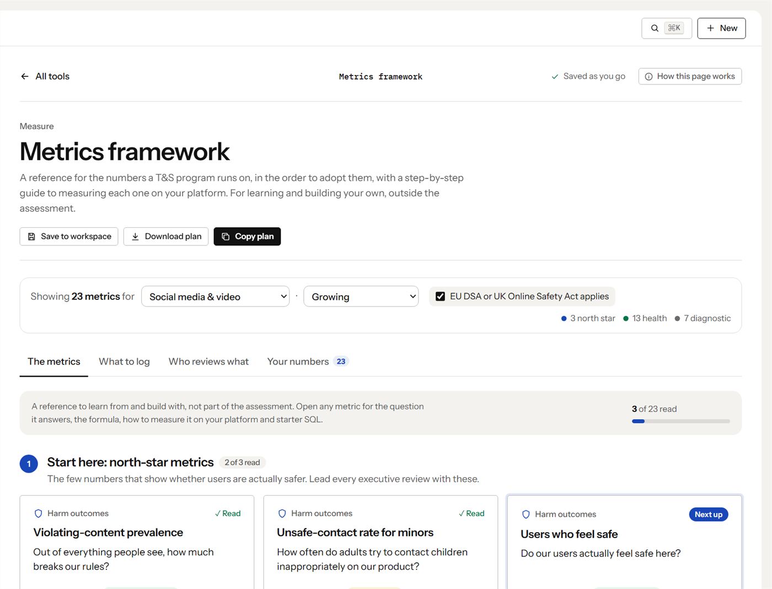Screen dimensions: 772x589
Task: Click the floppy disk icon in Save to workspace
Action: tap(31, 237)
